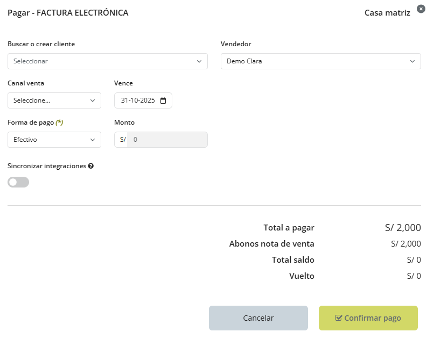Click help icon beside Sincronizar integraciones
The height and width of the screenshot is (339, 427).
tap(91, 167)
